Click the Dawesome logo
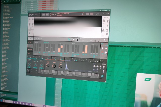161x107 pixels. point(102,14)
